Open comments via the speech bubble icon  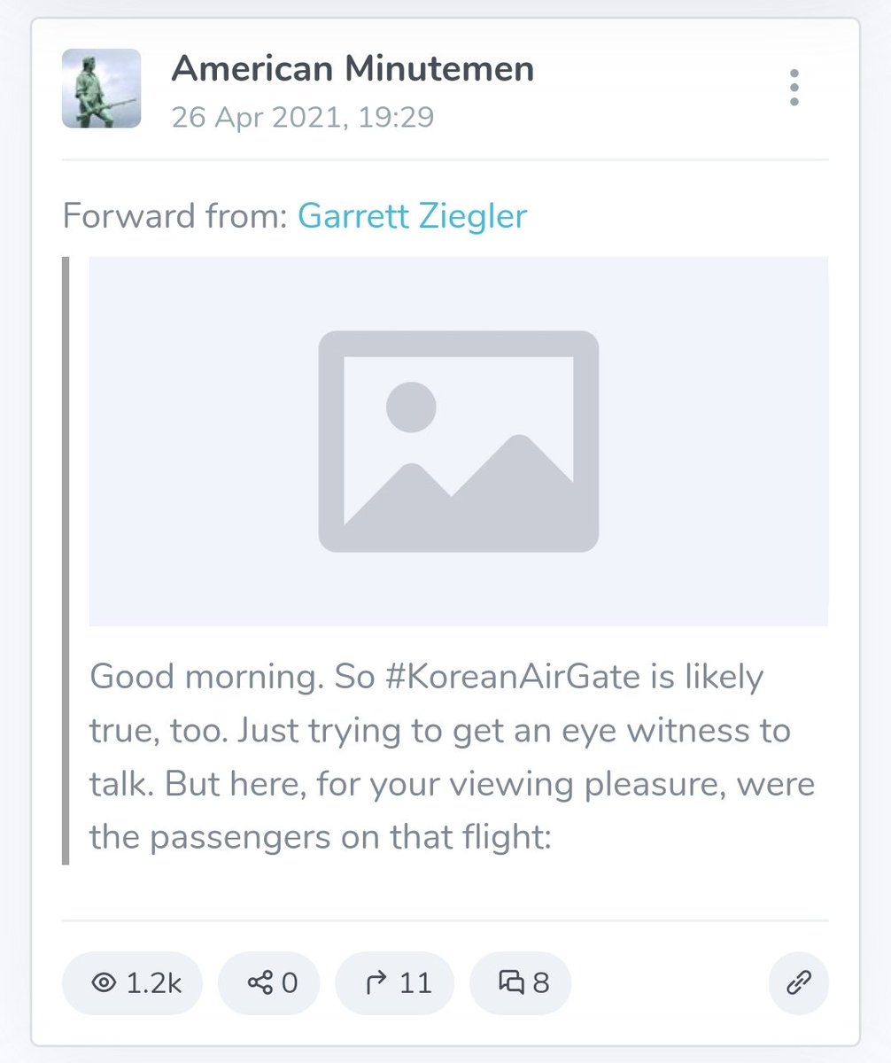[511, 982]
